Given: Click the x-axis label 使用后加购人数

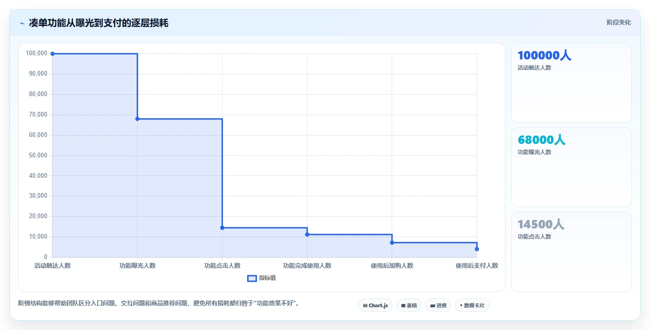Looking at the screenshot, I should click(392, 265).
